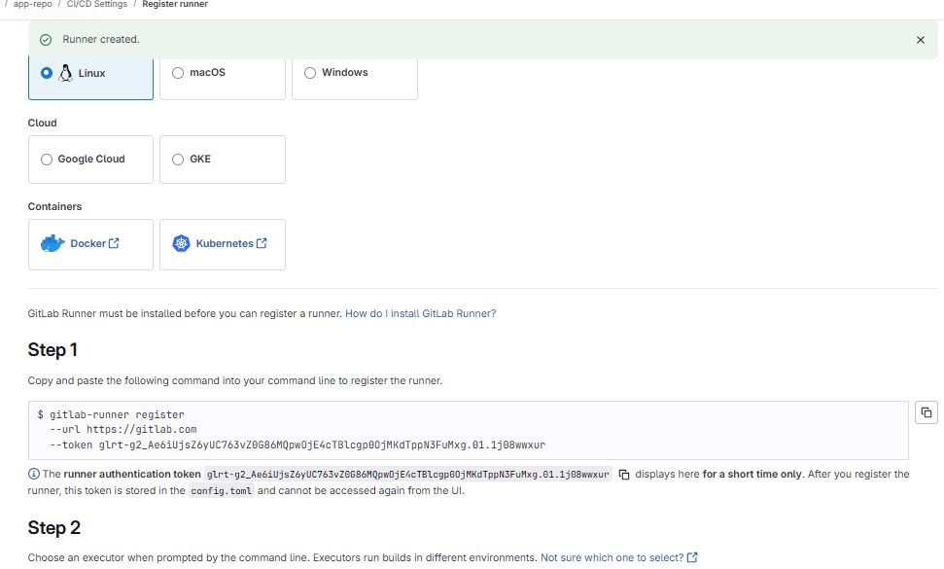The image size is (944, 569).
Task: Click the config.toml code text
Action: 221,491
